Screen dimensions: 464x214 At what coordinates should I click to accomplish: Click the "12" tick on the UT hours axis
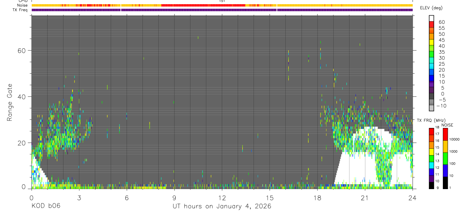point(222,197)
